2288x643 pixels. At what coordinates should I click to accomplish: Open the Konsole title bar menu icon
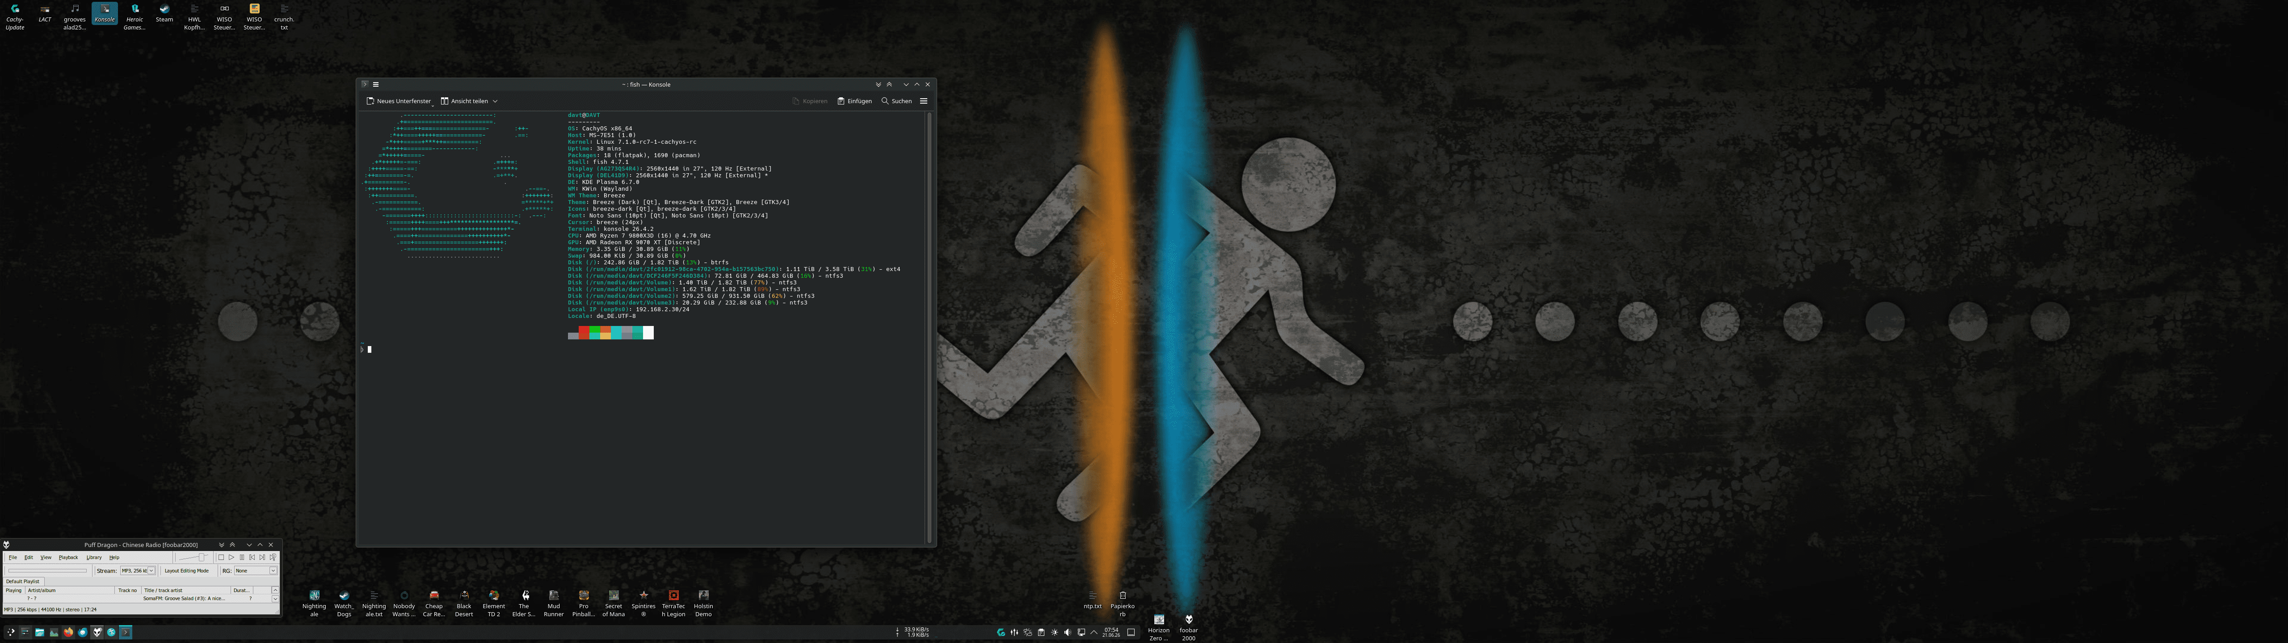coord(376,84)
